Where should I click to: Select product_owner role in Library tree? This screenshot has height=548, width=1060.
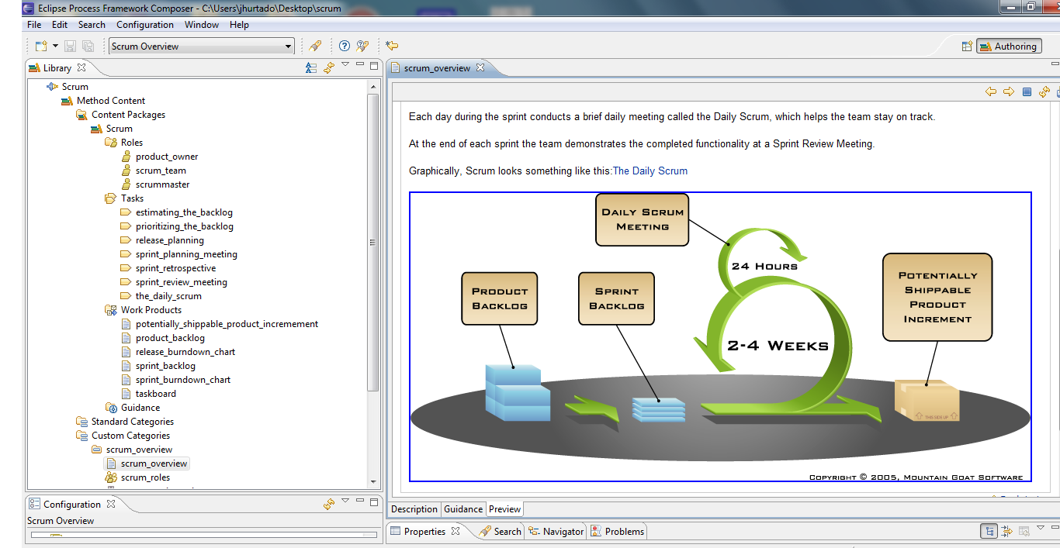coord(167,157)
